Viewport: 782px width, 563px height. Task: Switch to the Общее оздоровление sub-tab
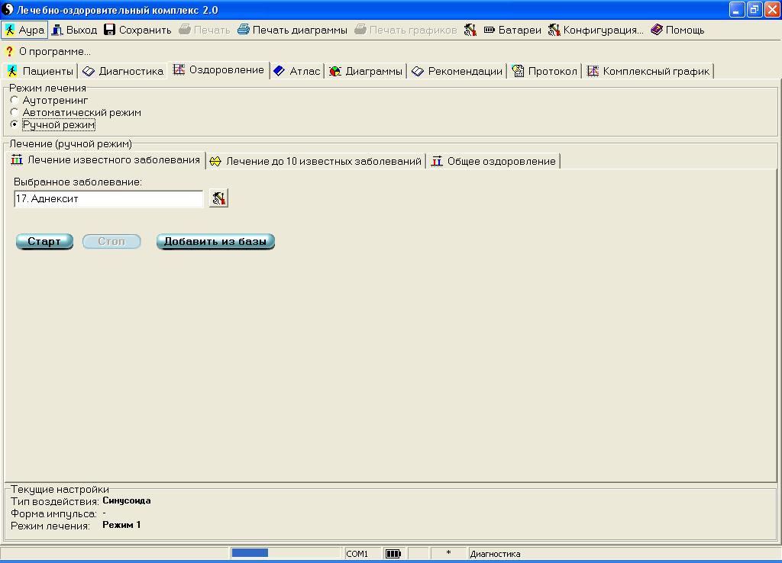click(x=493, y=161)
